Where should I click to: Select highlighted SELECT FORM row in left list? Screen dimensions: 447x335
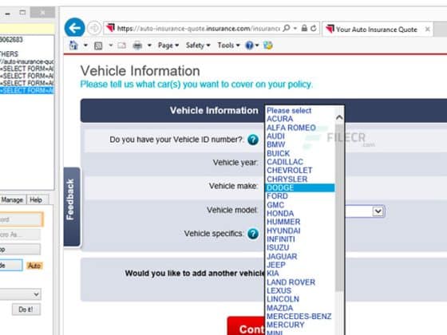pos(27,90)
